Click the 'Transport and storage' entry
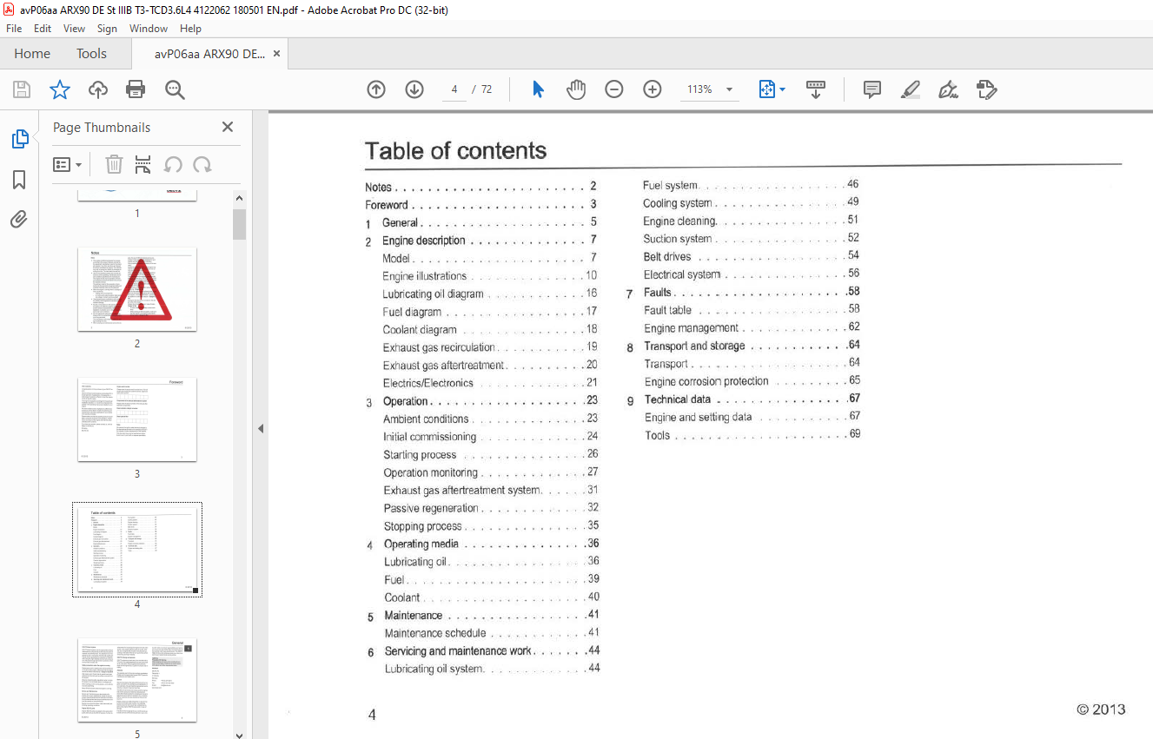1153x739 pixels. (694, 346)
